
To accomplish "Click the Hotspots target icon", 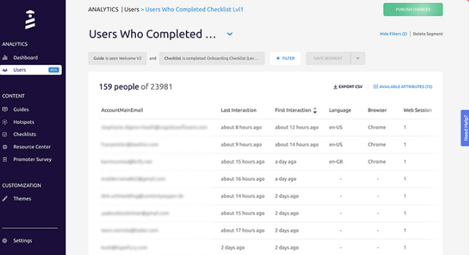I will (x=5, y=122).
